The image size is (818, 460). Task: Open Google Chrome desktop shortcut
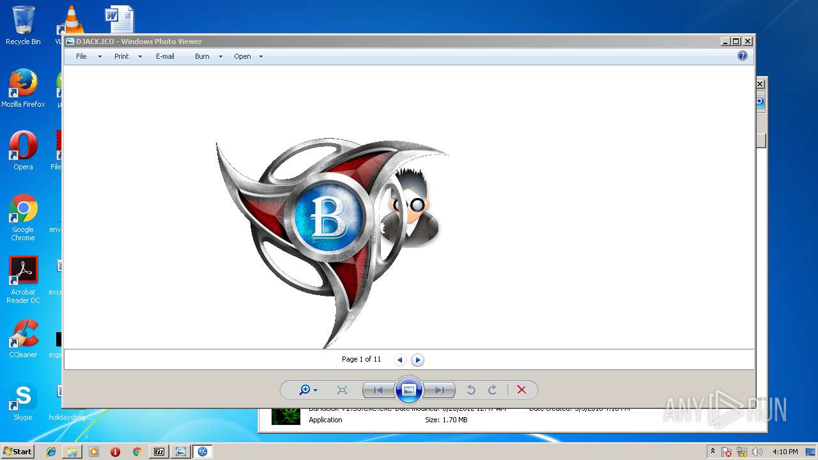coord(23,218)
